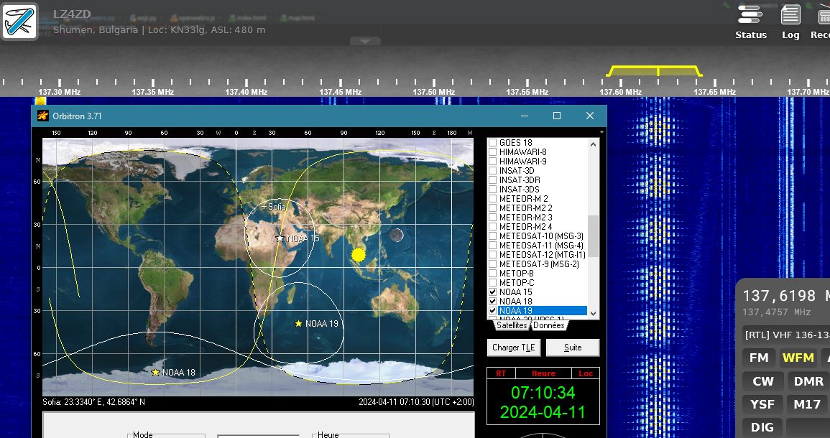Uncheck the NOAA 15 satellite checkbox

(492, 292)
